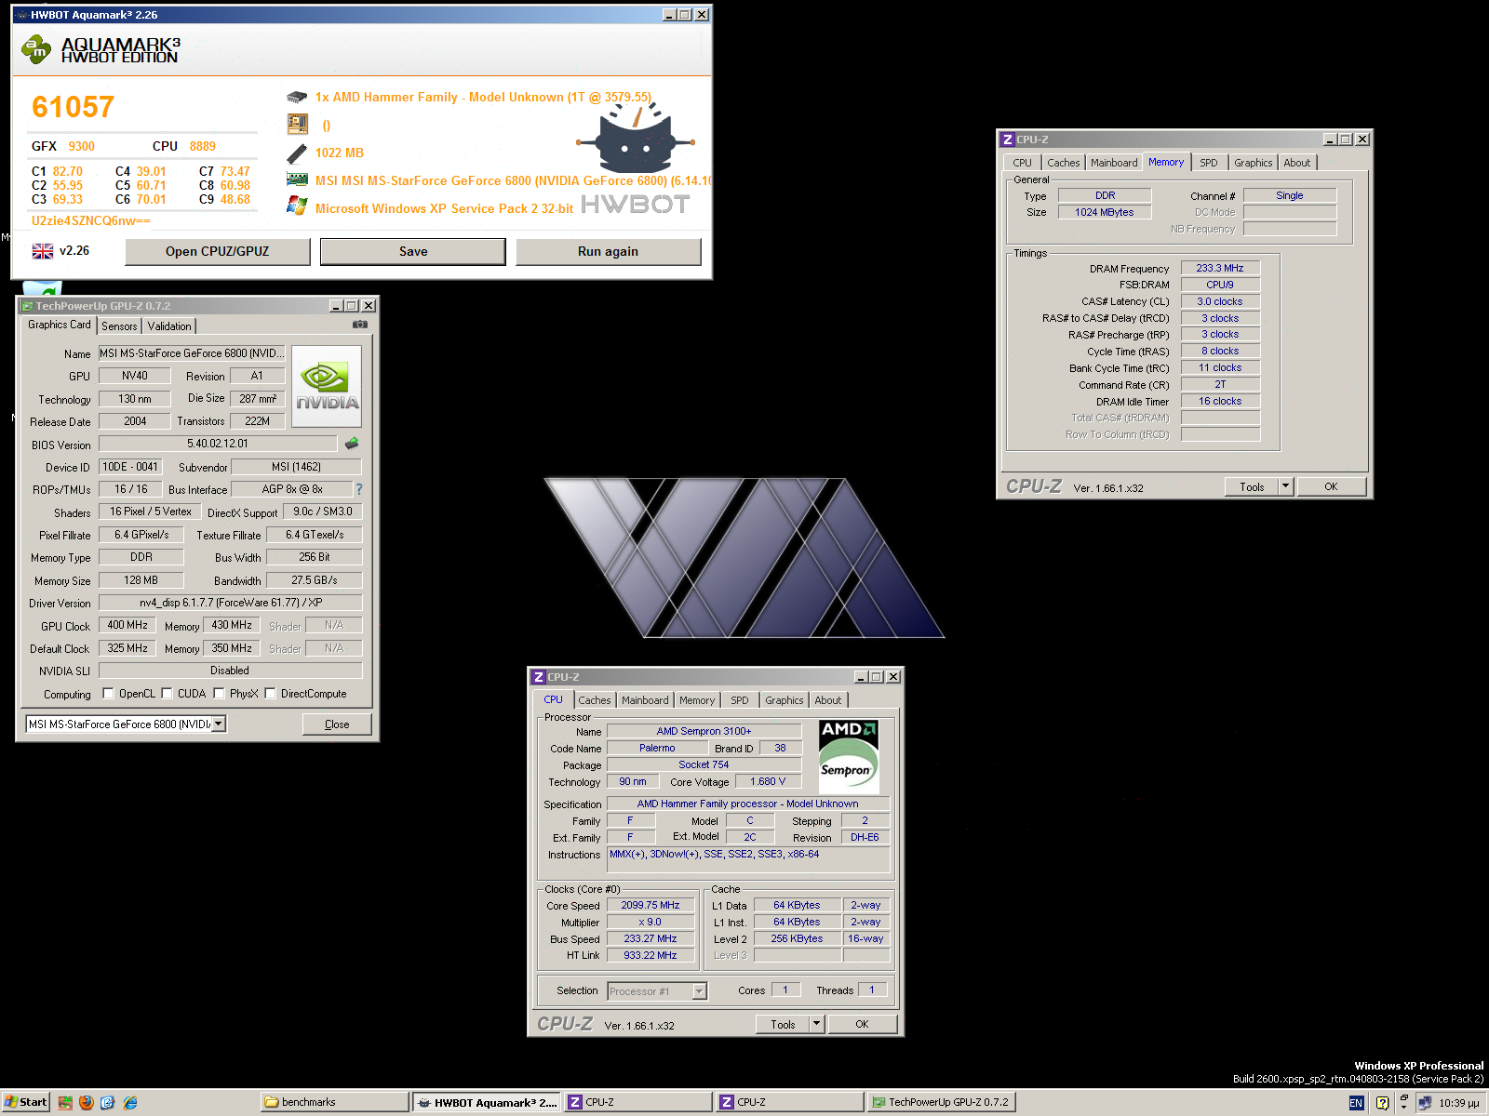Click the BIOS save chip icon in GPU-Z
Viewport: 1489px width, 1116px height.
(x=352, y=444)
